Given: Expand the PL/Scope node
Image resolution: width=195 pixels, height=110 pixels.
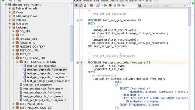Looking at the screenshot, I should pos(9,24).
